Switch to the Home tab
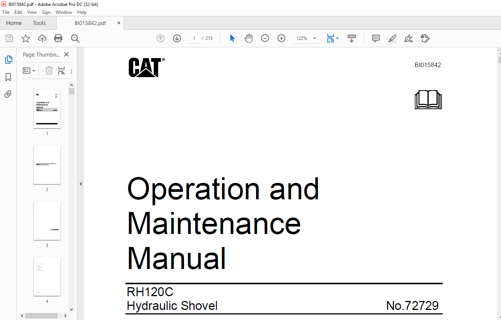Screen dimensions: 501x320 [14, 23]
